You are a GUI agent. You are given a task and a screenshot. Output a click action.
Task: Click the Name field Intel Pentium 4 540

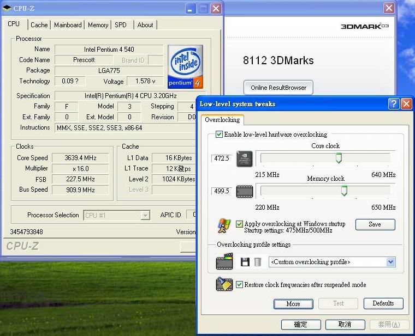[x=109, y=50]
